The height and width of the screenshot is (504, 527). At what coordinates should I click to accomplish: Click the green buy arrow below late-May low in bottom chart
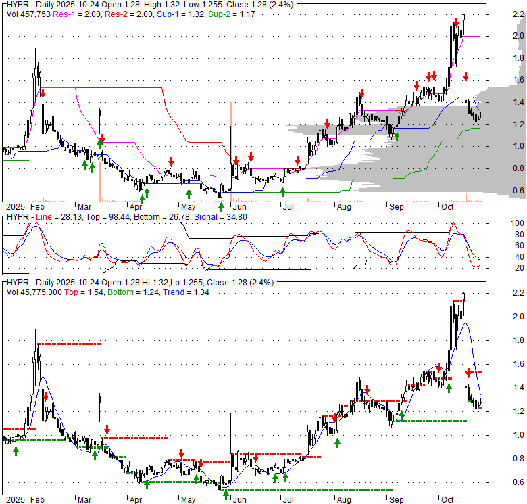coord(226,495)
